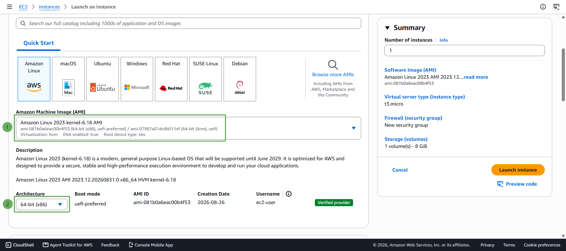
Task: Click the uefi-preferred boot mode value
Action: pos(90,204)
